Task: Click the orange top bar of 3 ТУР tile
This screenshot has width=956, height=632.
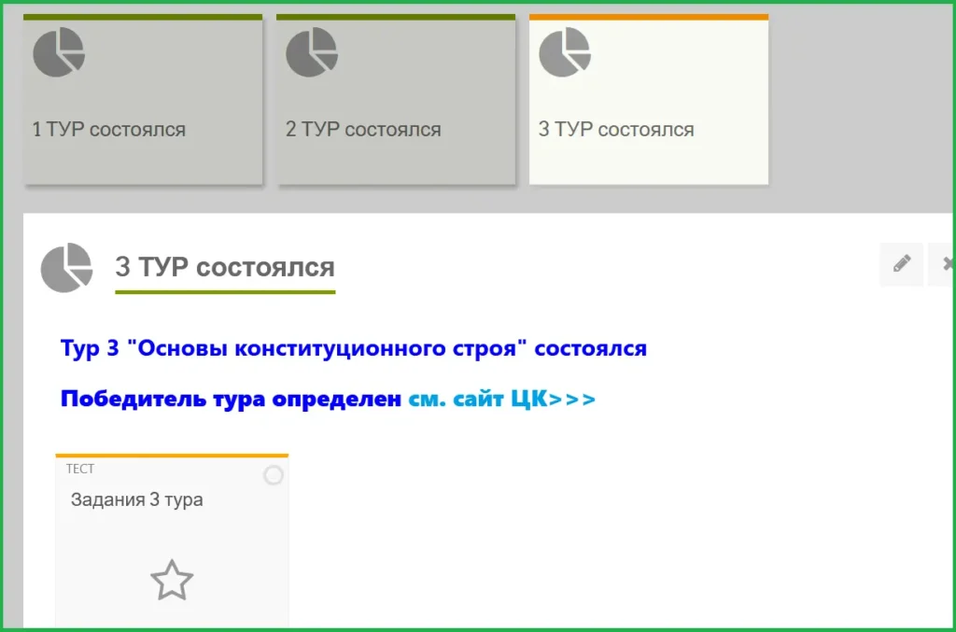Action: pos(648,17)
